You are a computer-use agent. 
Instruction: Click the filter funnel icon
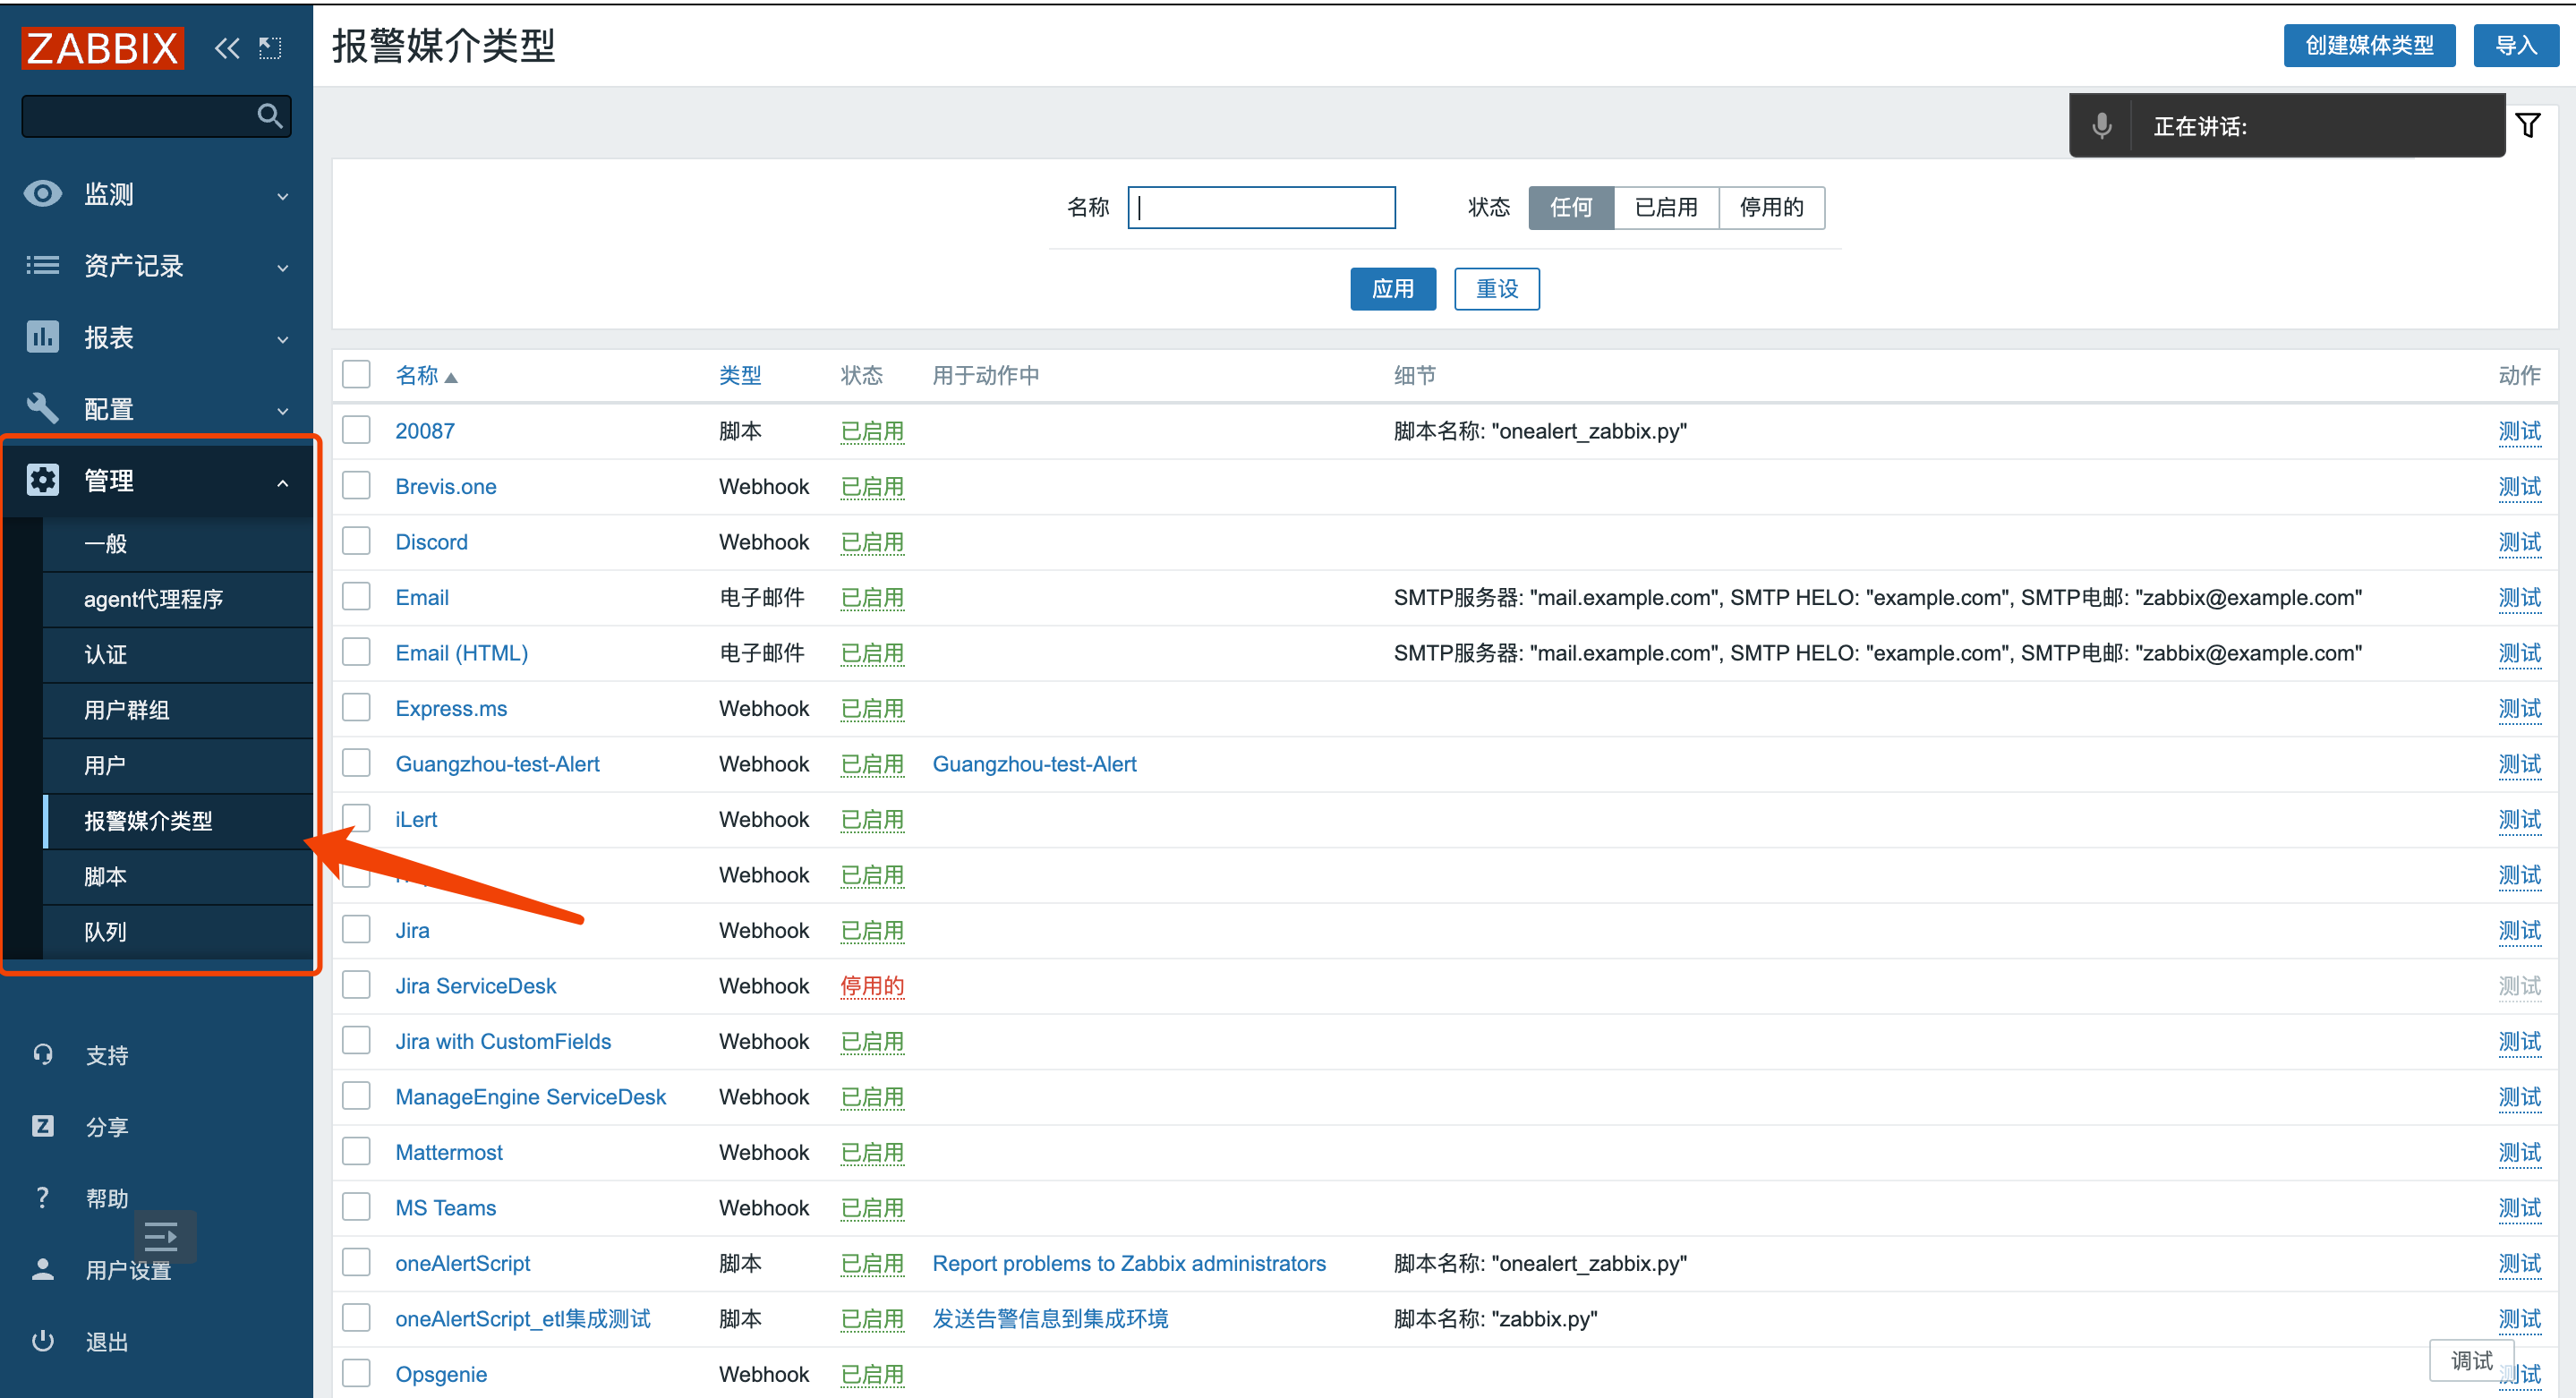tap(2527, 126)
